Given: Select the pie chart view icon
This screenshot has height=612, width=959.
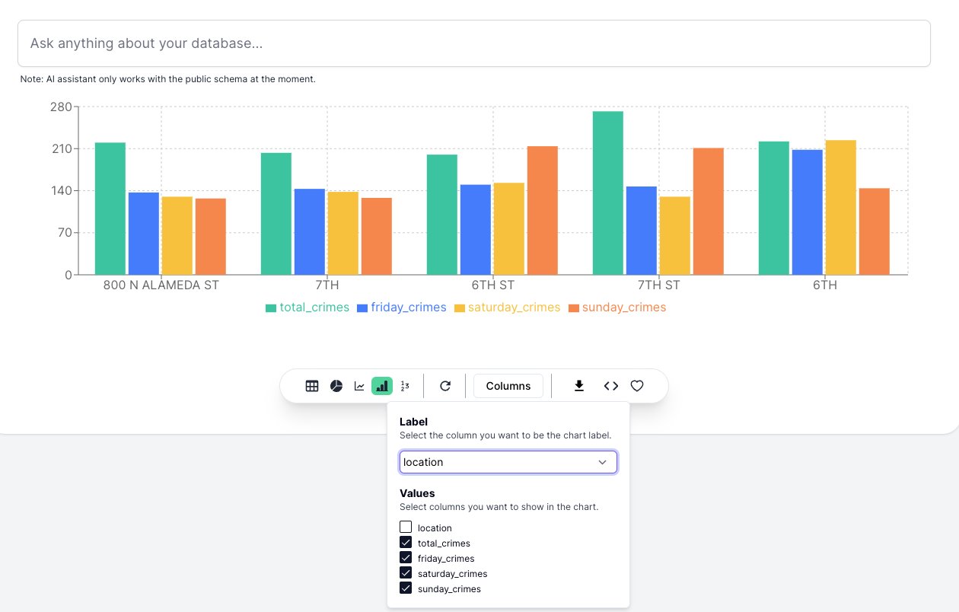Looking at the screenshot, I should [x=336, y=386].
